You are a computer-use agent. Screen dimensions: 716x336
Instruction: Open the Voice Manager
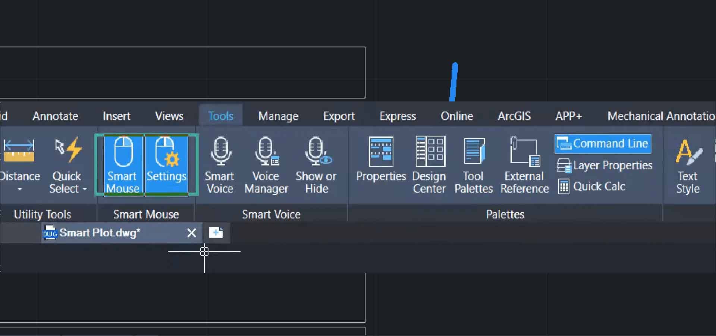point(266,165)
